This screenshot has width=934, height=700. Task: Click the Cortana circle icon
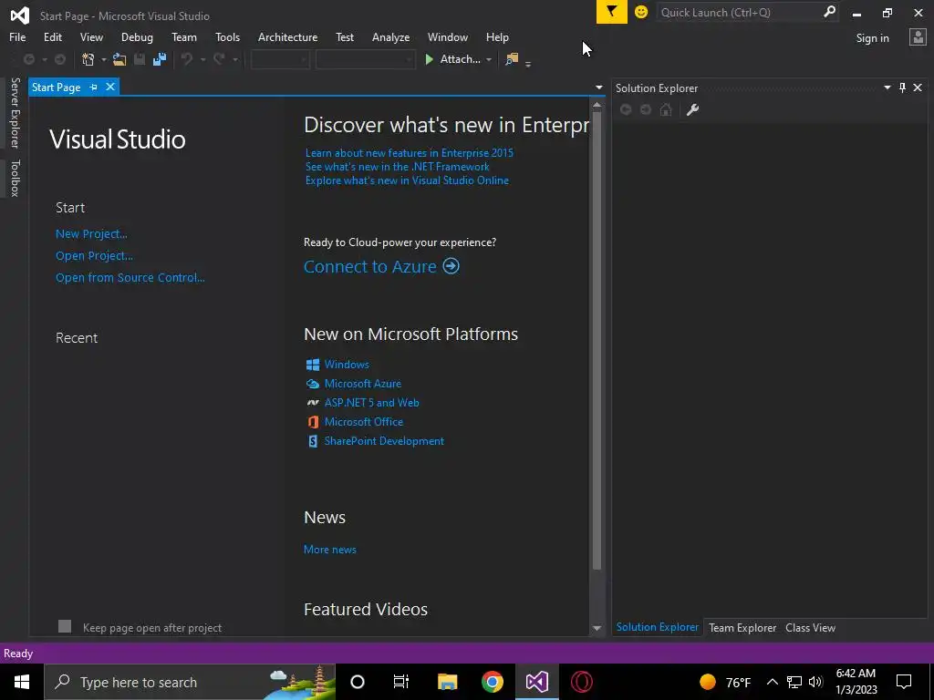pyautogui.click(x=358, y=682)
